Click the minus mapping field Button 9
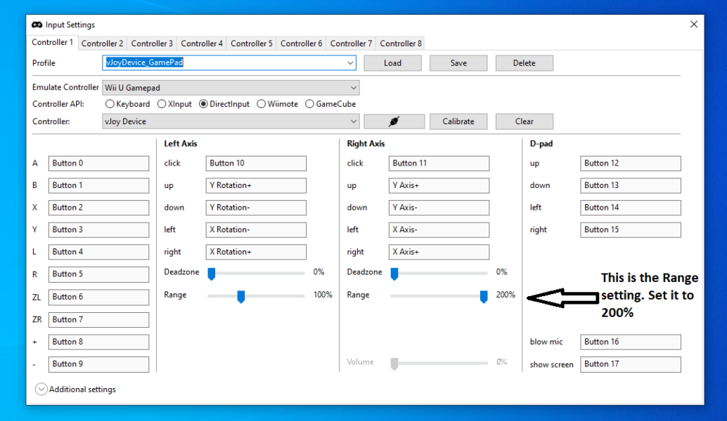Viewport: 727px width, 421px height. [98, 364]
